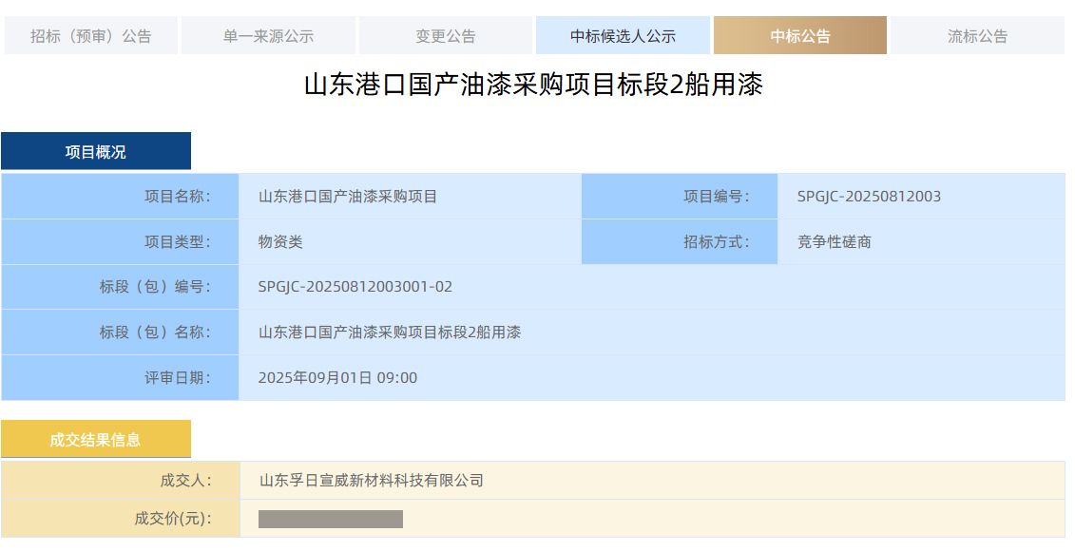This screenshot has width=1075, height=551.
Task: Click the active 中标公告 tab
Action: pyautogui.click(x=799, y=36)
